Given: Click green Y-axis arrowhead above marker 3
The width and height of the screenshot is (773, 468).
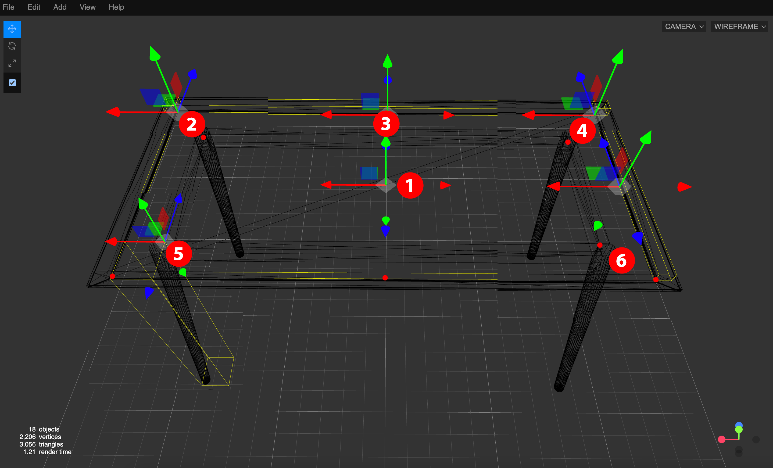Looking at the screenshot, I should [388, 61].
